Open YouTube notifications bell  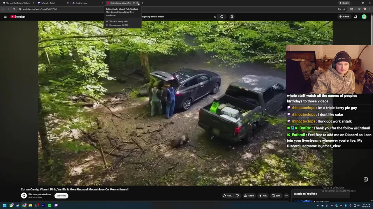[x=356, y=17]
